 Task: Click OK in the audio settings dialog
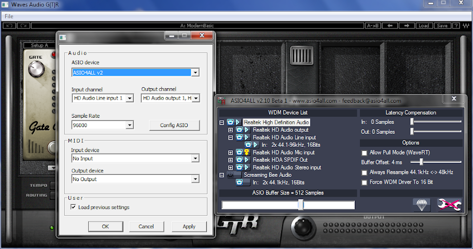105,226
